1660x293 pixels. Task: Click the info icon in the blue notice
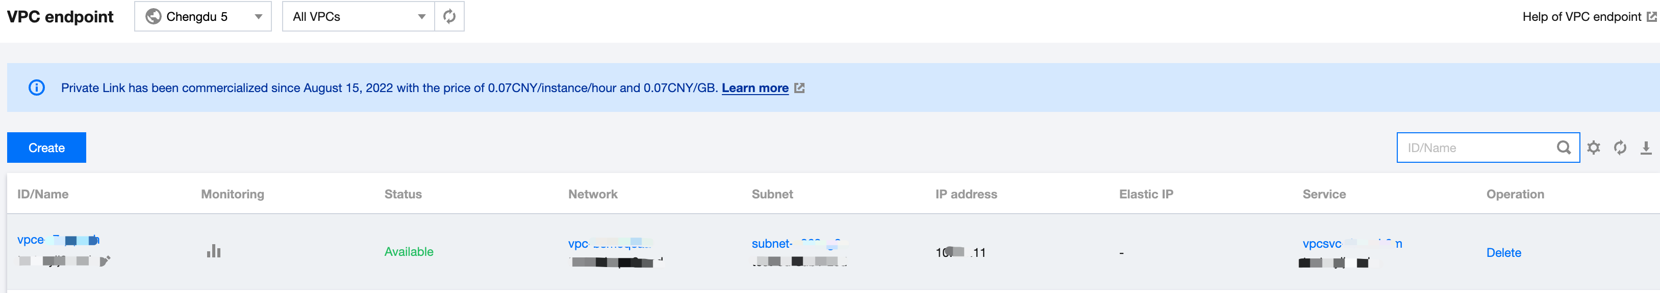37,88
